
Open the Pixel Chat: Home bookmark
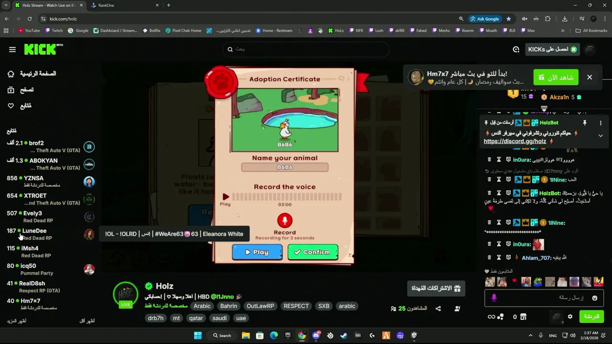(x=184, y=31)
